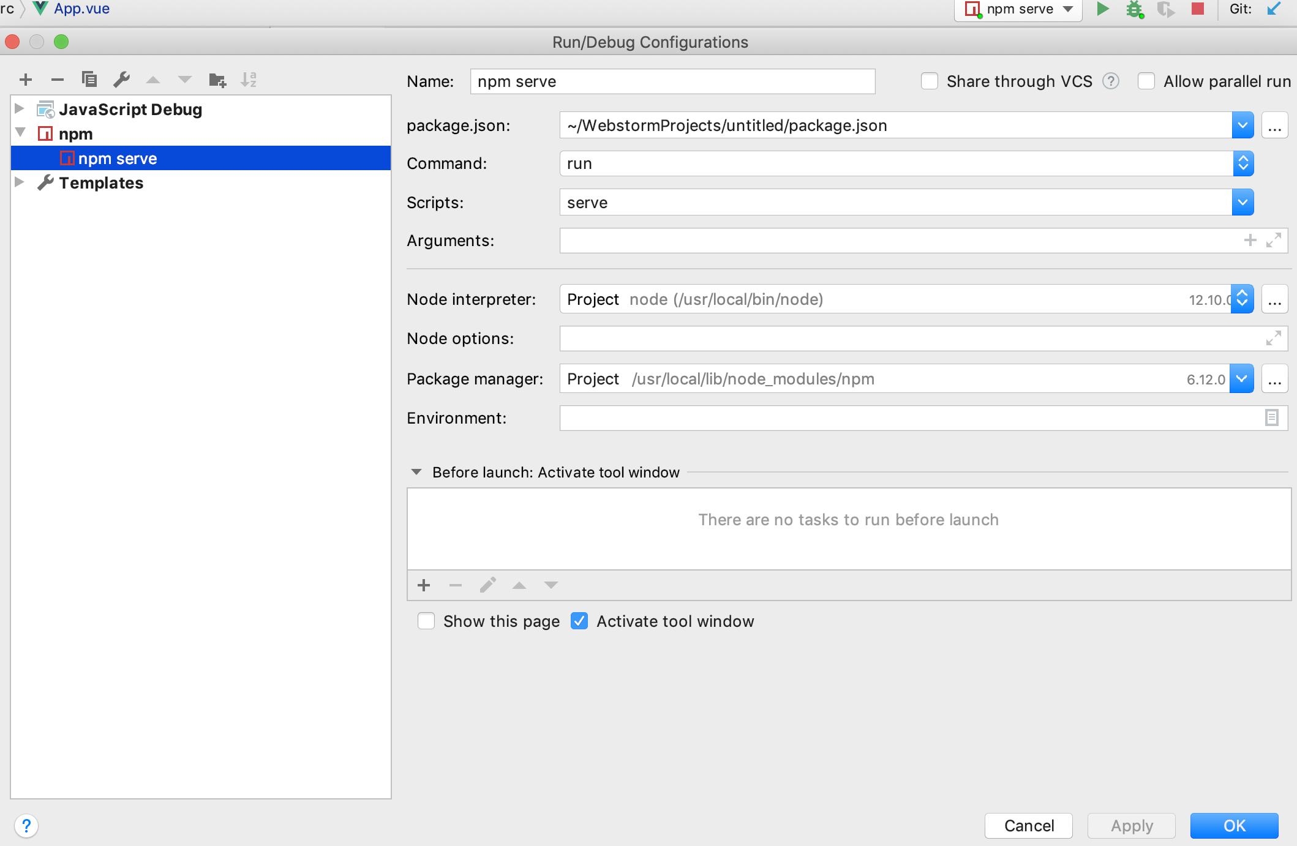Viewport: 1297px width, 846px height.
Task: Click the Add new configuration plus icon
Action: 26,78
